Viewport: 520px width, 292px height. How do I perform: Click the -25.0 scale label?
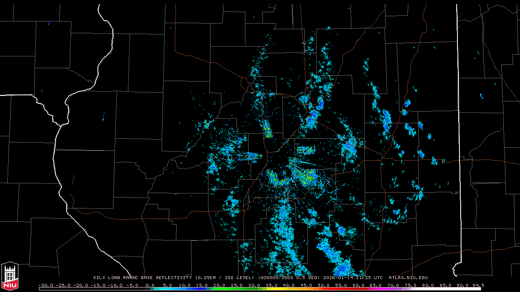64,285
